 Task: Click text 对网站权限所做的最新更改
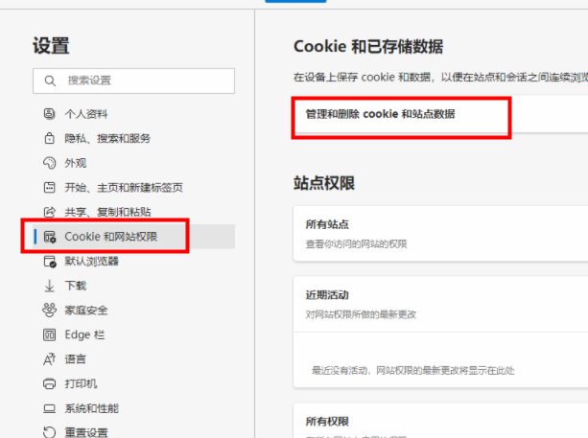click(361, 314)
